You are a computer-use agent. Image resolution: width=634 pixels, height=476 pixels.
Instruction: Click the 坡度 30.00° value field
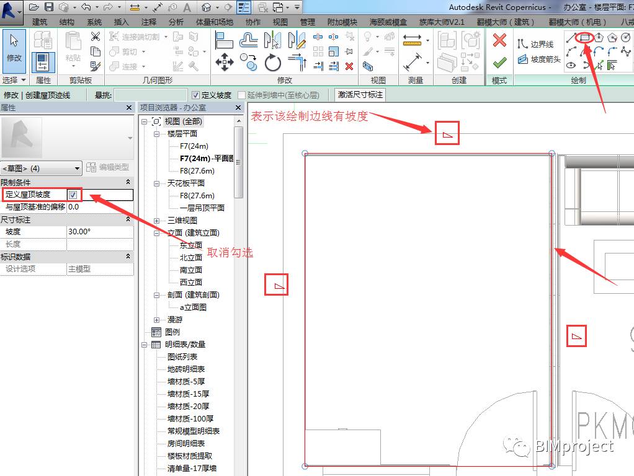click(x=100, y=232)
